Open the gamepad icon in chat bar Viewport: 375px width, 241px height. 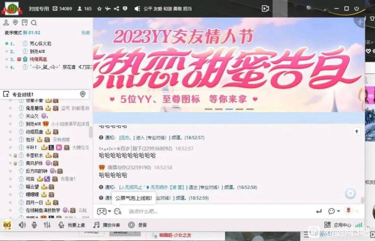[102, 211]
